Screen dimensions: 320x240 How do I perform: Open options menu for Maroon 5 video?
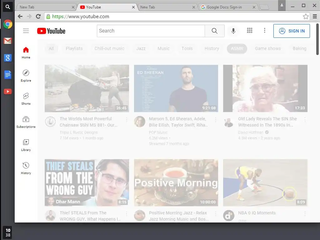216,120
